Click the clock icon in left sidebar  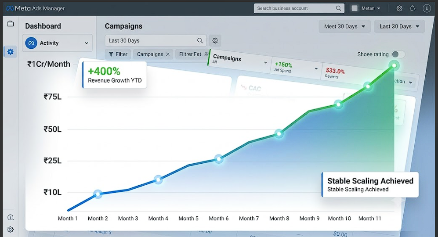pos(11,217)
